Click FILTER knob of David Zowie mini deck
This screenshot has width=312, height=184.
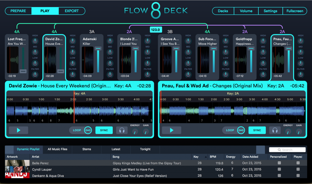click(73, 75)
